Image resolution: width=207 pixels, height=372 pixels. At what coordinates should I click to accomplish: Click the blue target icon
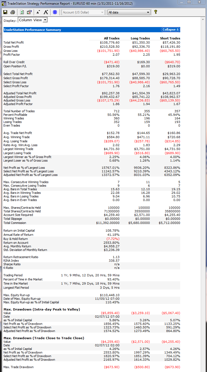tap(55, 12)
